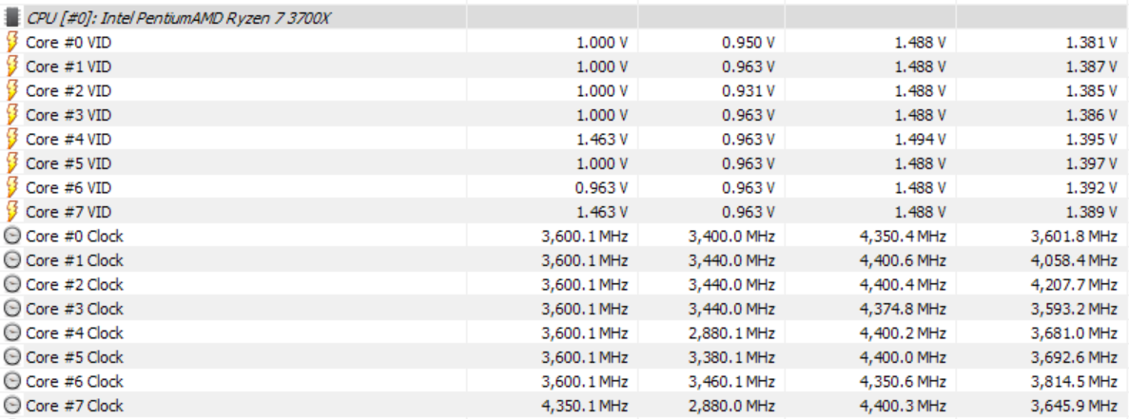Image resolution: width=1129 pixels, height=419 pixels.
Task: Select the CPU [#0] Ryzen 7 3700X header row
Action: [x=565, y=19]
